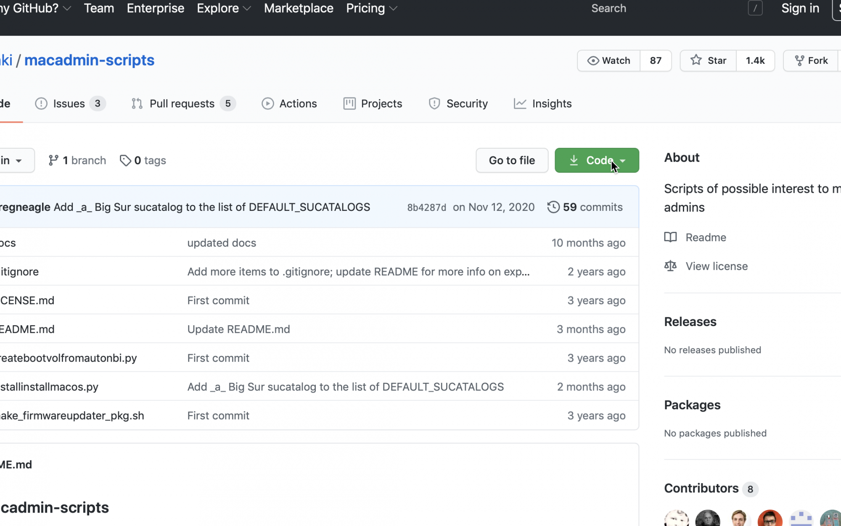Click the 'on Nov 12, 2020' commit date
This screenshot has width=841, height=526.
[x=494, y=207]
